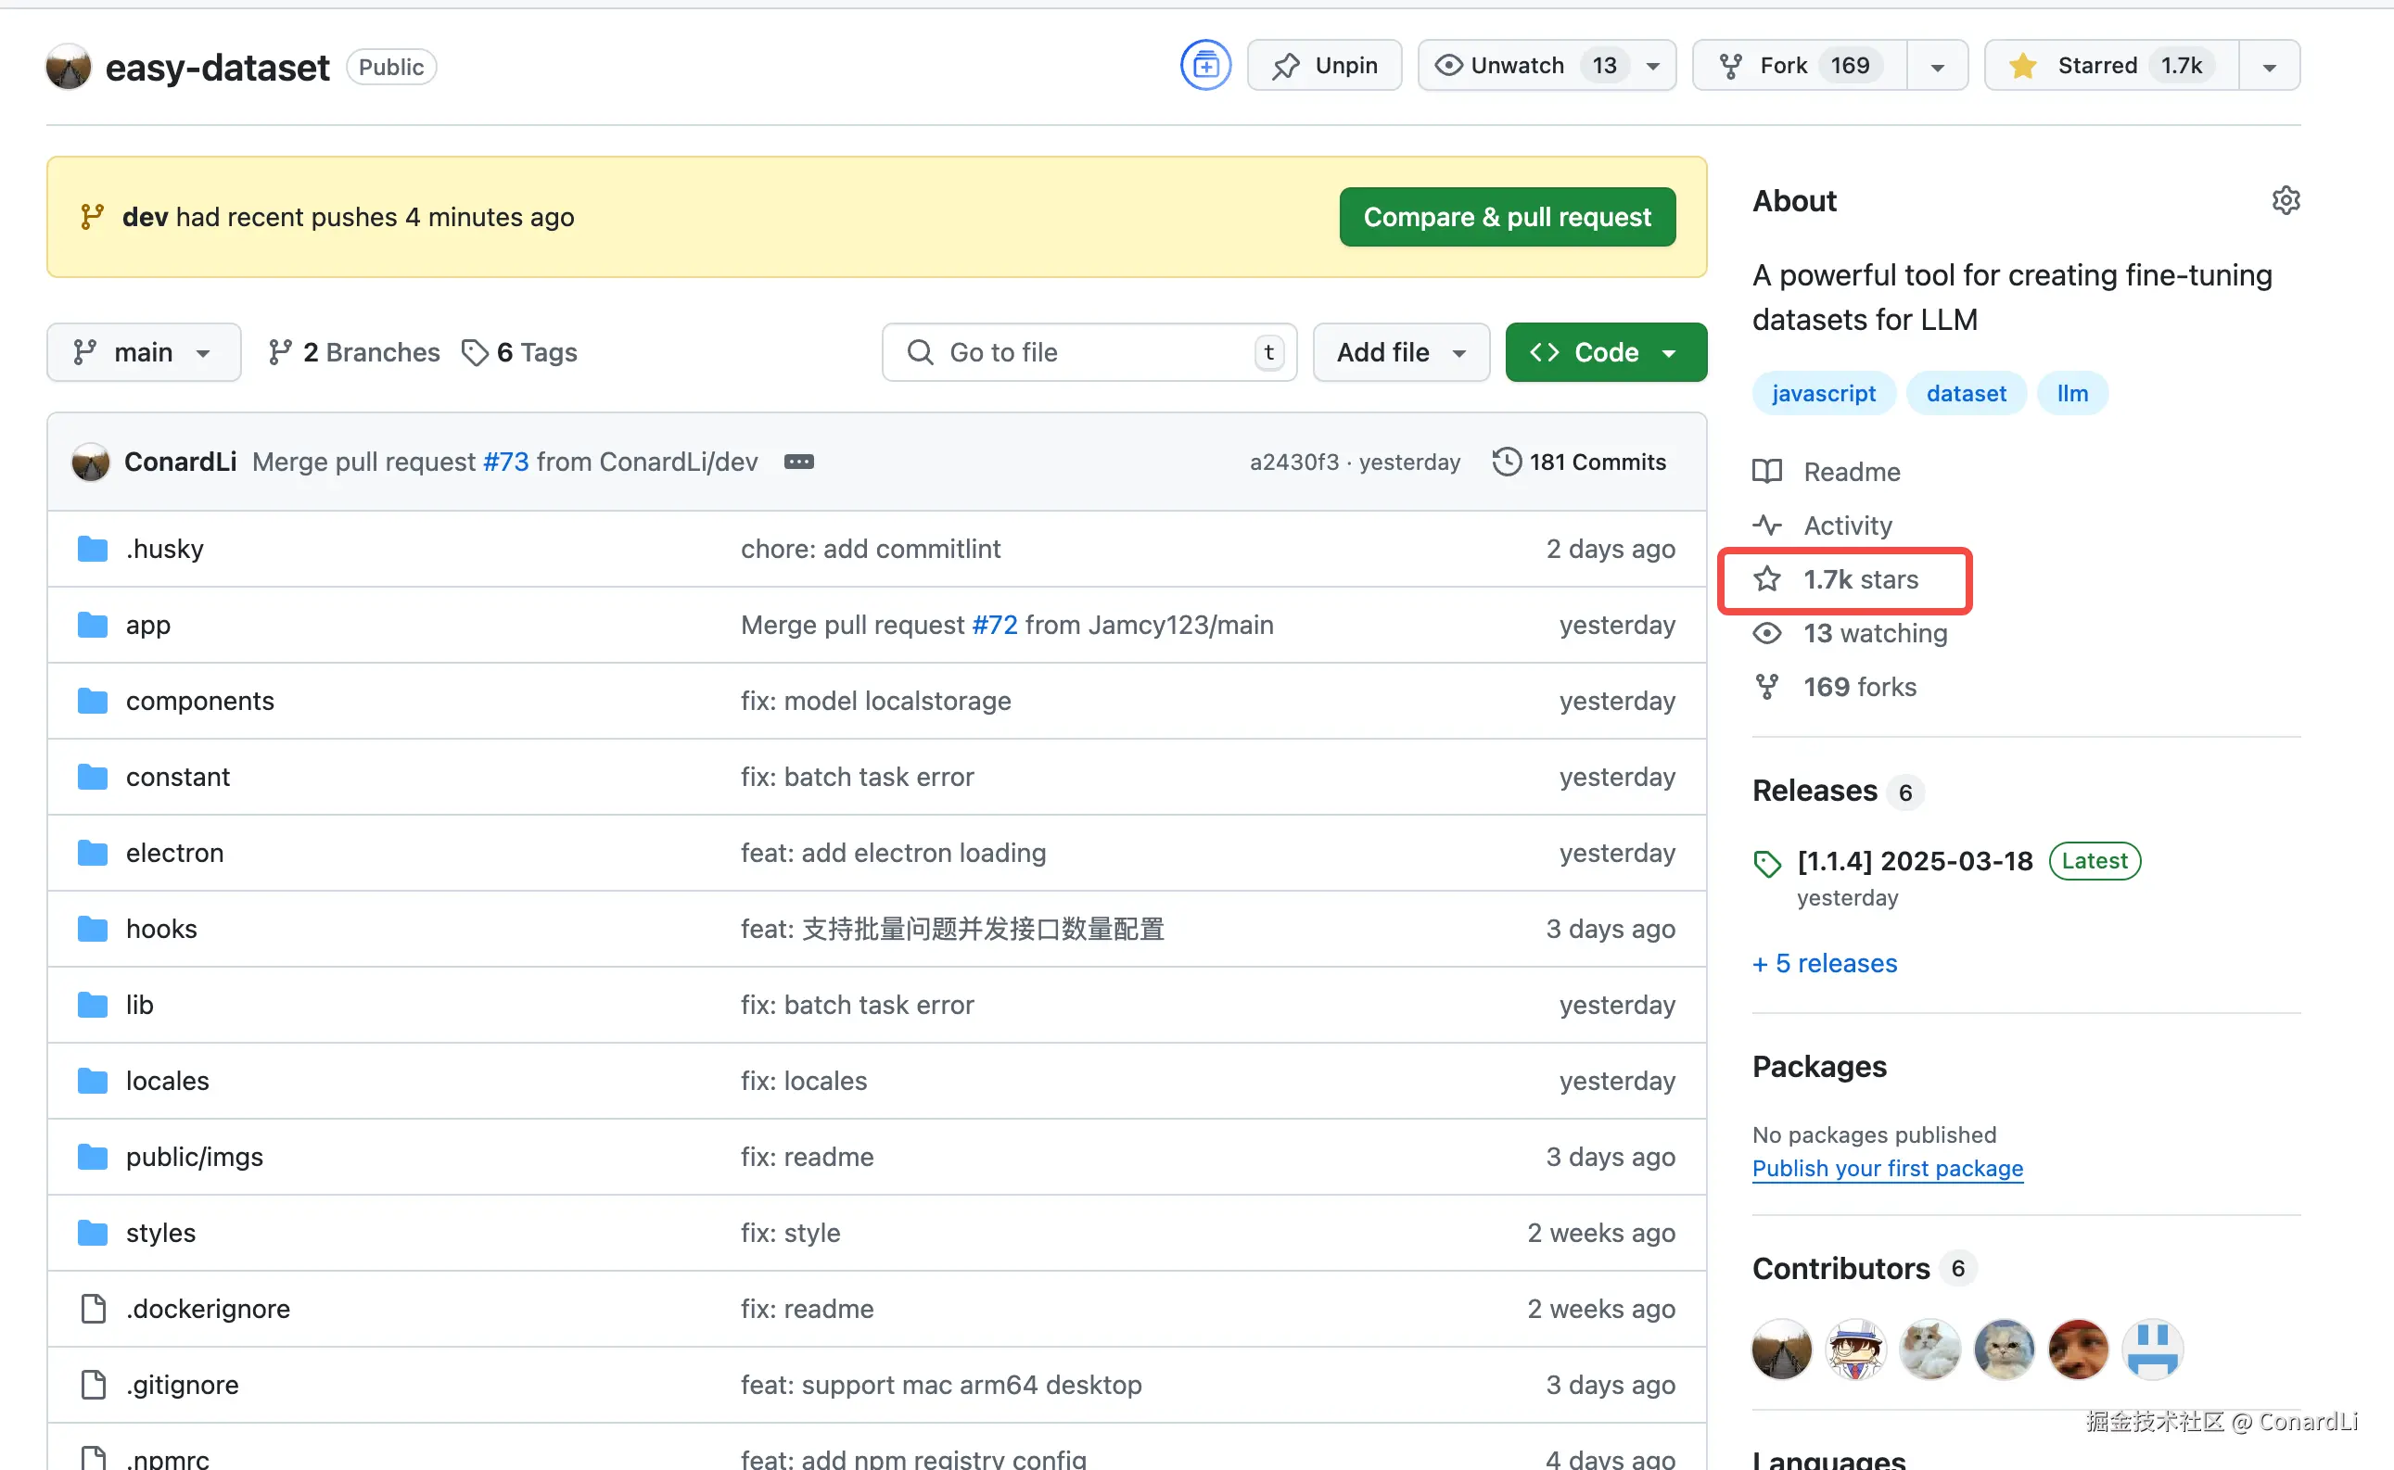Expand the commit message ellipsis icon
This screenshot has width=2394, height=1470.
[x=798, y=462]
